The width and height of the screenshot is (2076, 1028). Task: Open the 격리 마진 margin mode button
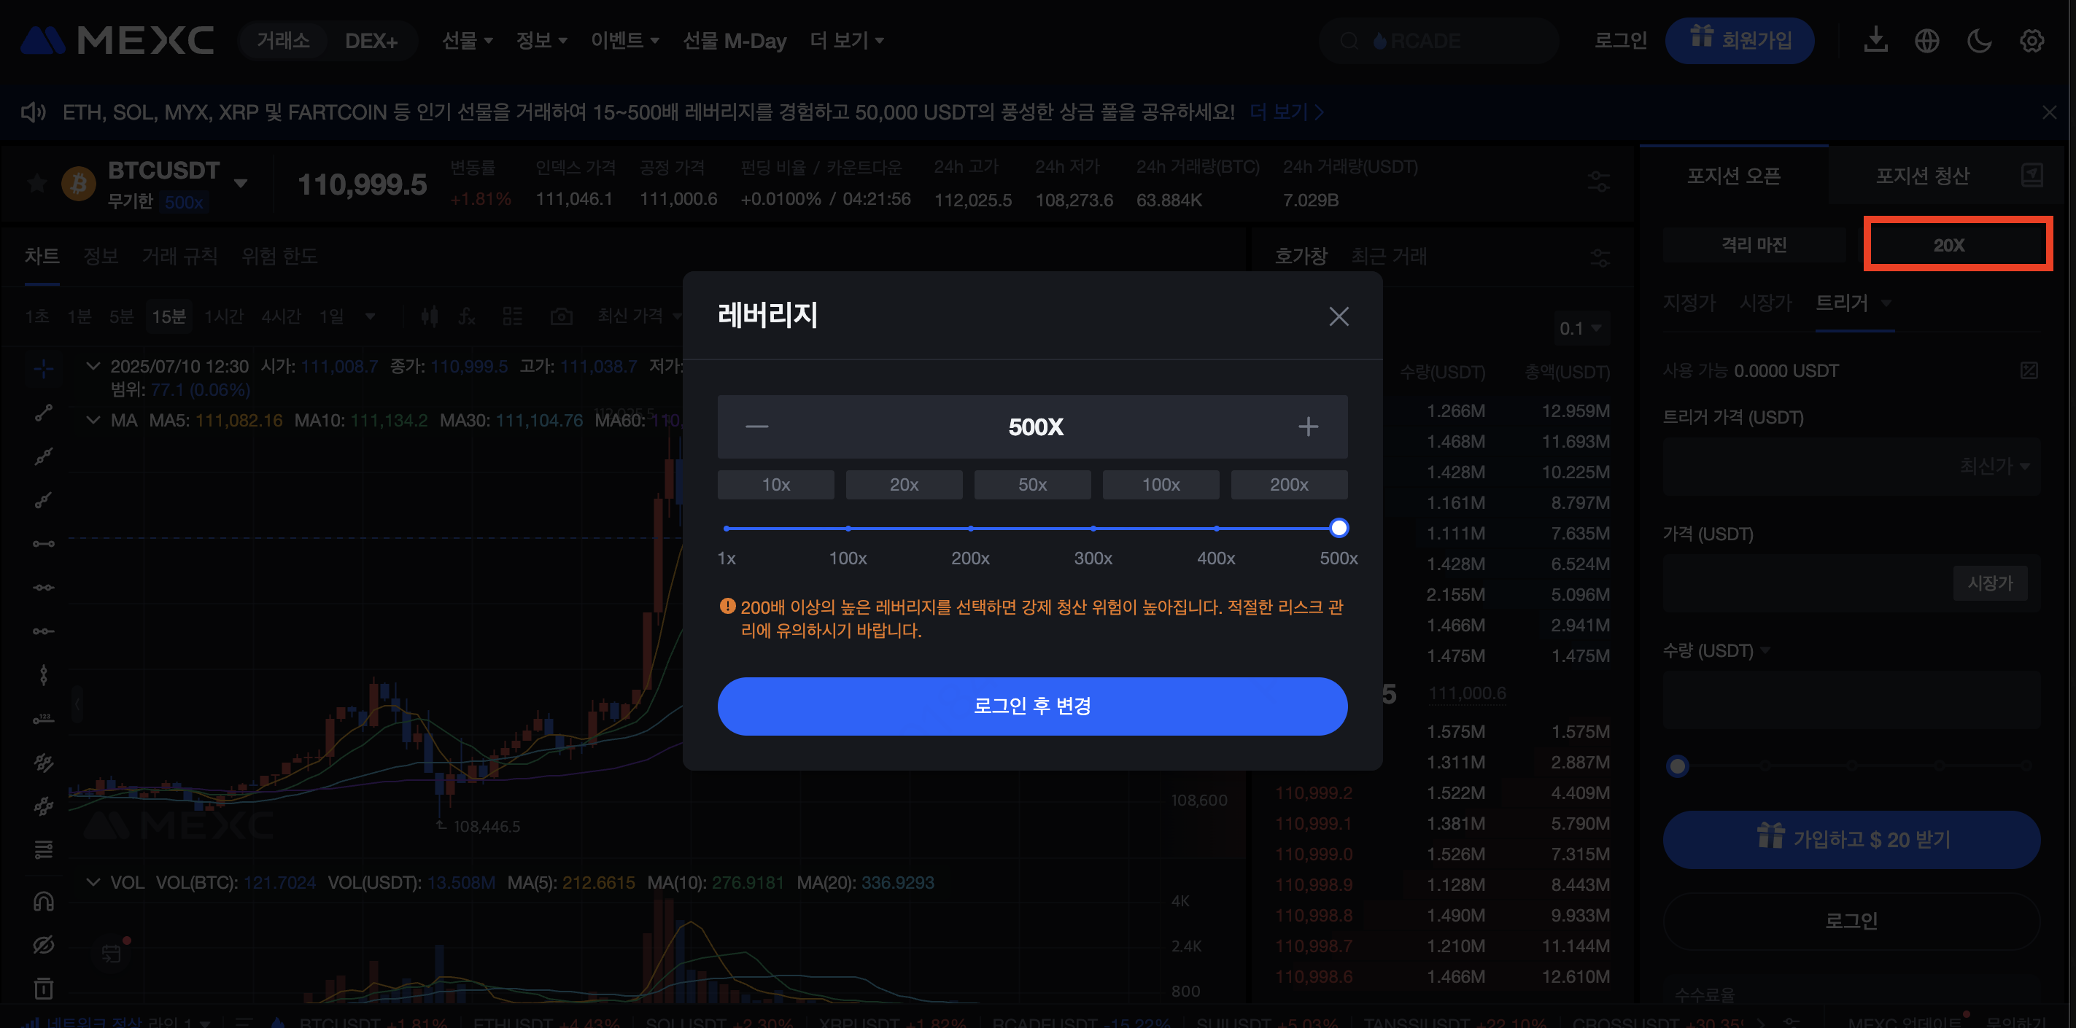1754,245
